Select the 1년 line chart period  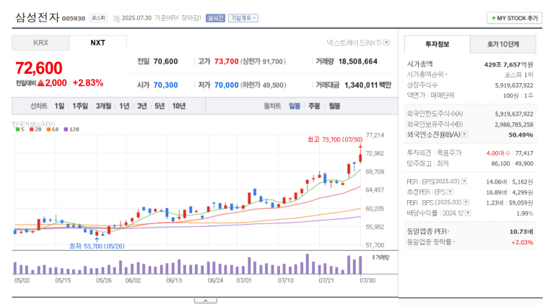(124, 106)
